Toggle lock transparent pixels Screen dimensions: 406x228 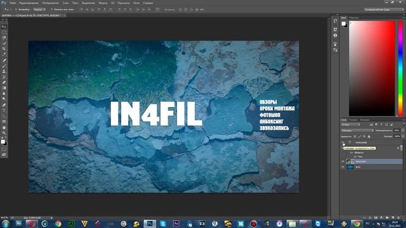pyautogui.click(x=355, y=137)
